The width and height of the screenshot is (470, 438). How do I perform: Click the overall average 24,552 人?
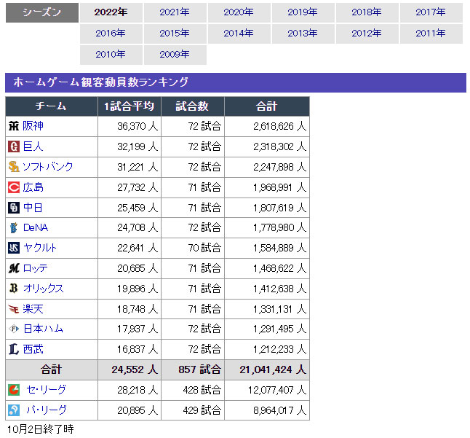coord(135,369)
